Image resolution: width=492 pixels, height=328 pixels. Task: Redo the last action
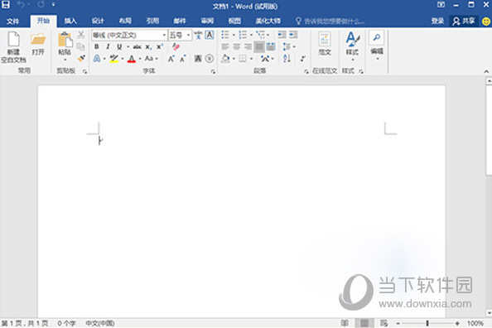pos(41,5)
